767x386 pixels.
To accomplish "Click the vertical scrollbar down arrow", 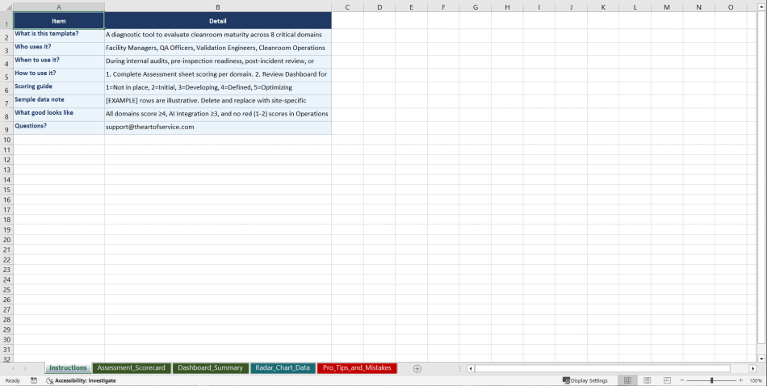I will [x=761, y=358].
